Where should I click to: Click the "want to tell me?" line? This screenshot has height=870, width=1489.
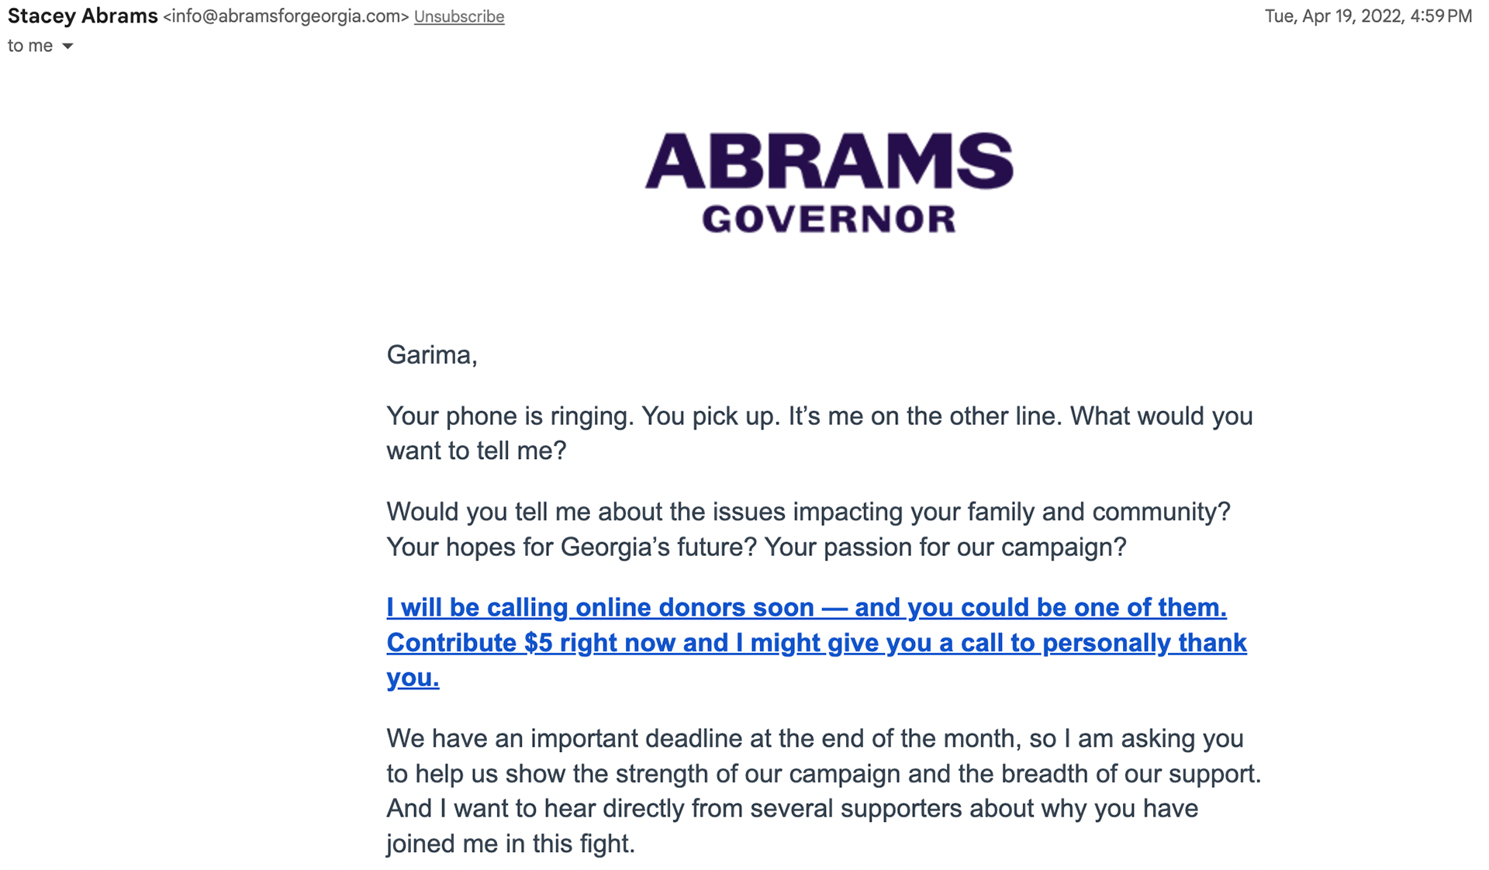(476, 451)
